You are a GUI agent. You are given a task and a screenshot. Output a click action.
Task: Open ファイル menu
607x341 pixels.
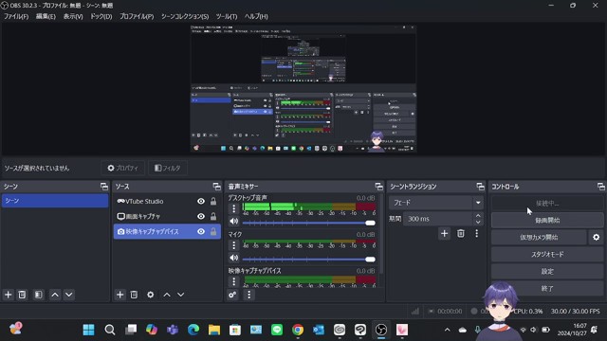tap(16, 16)
